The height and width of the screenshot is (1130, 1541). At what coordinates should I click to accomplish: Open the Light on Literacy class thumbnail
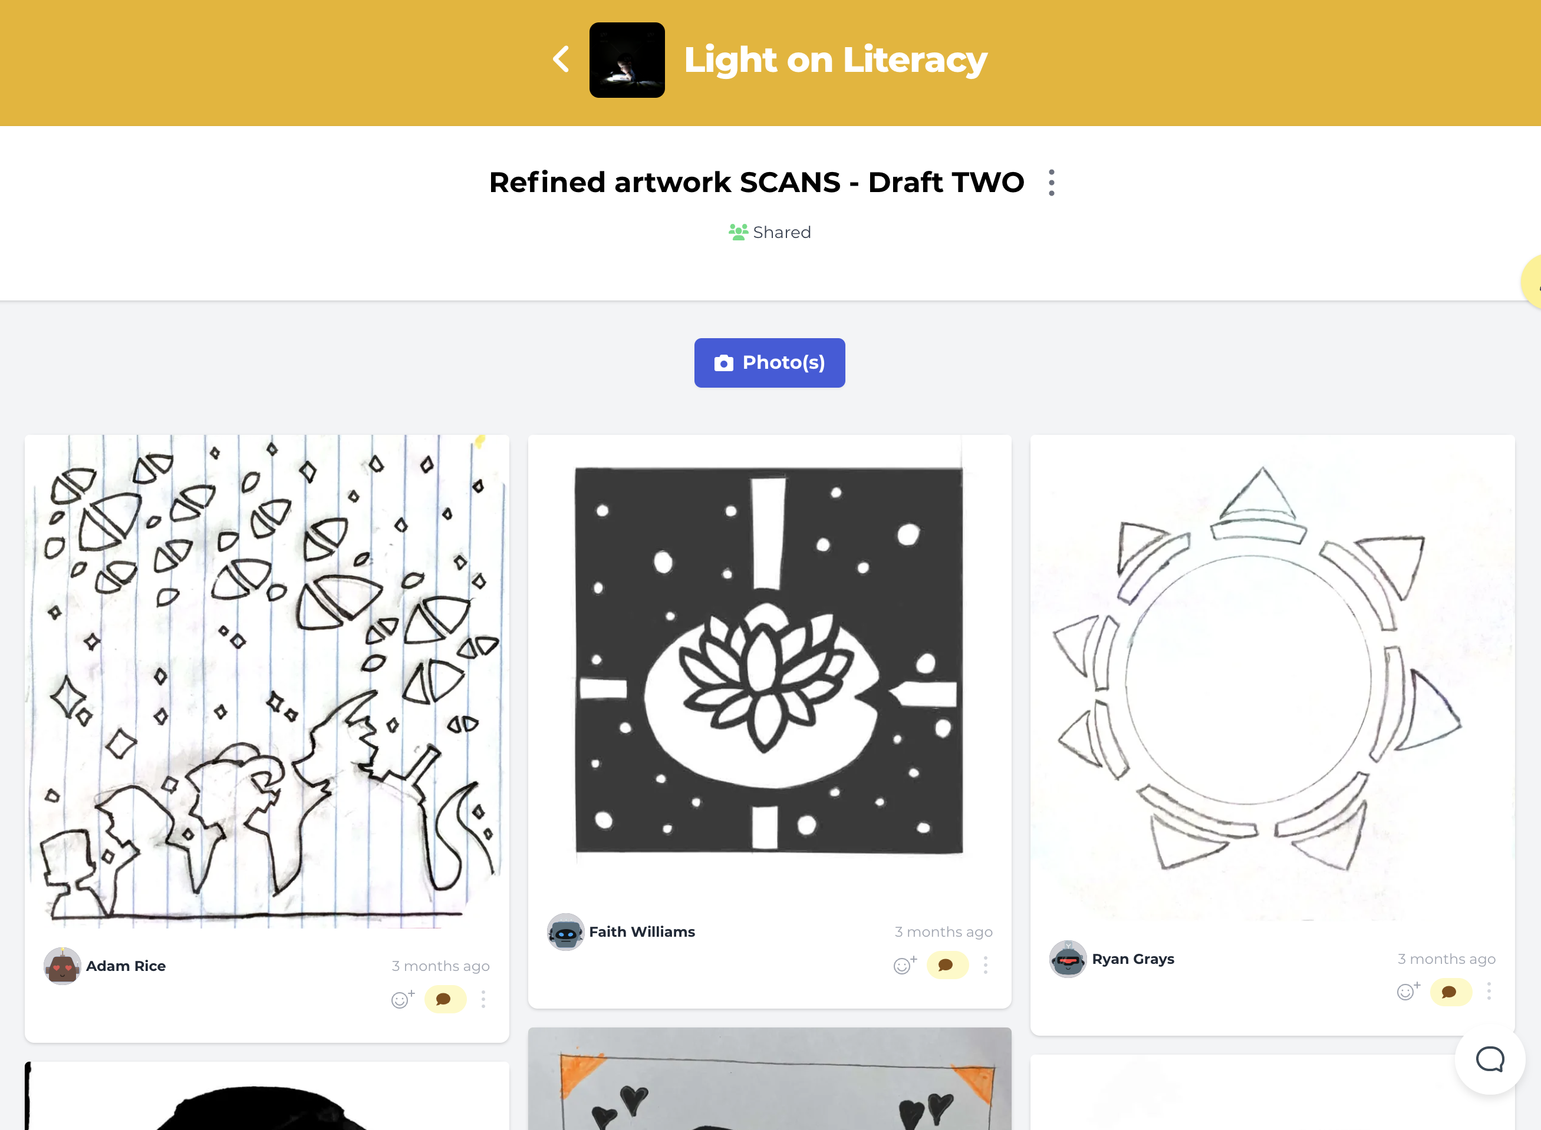(627, 60)
